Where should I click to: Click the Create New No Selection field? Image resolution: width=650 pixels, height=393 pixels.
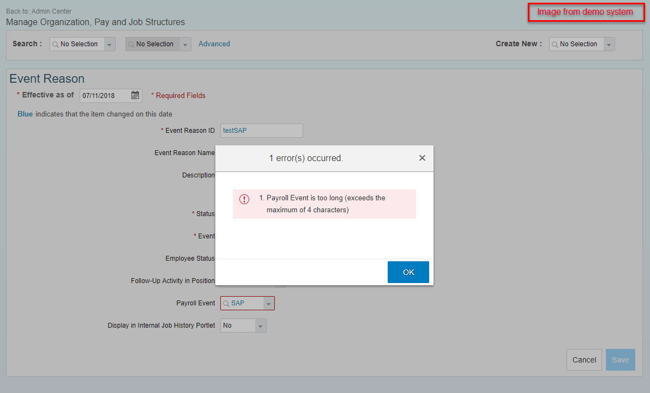[x=581, y=44]
